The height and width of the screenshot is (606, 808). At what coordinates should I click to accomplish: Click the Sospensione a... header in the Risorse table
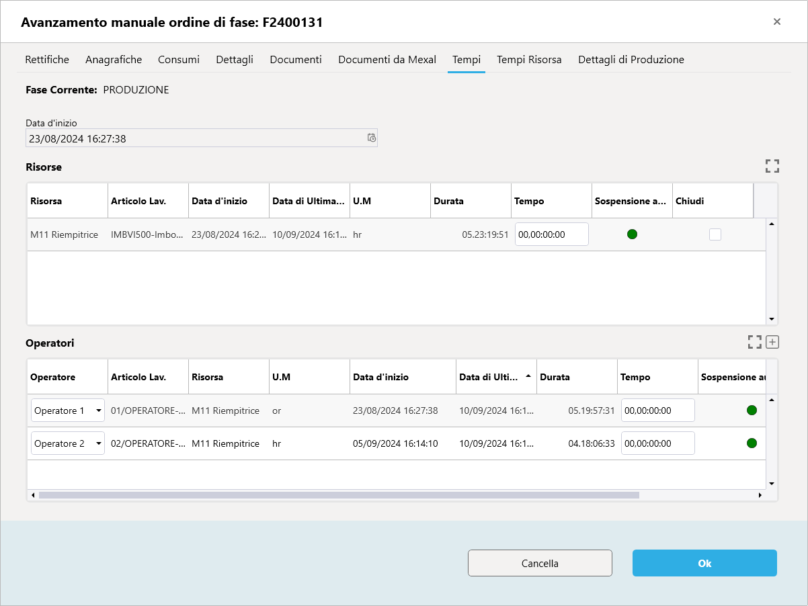tap(632, 201)
